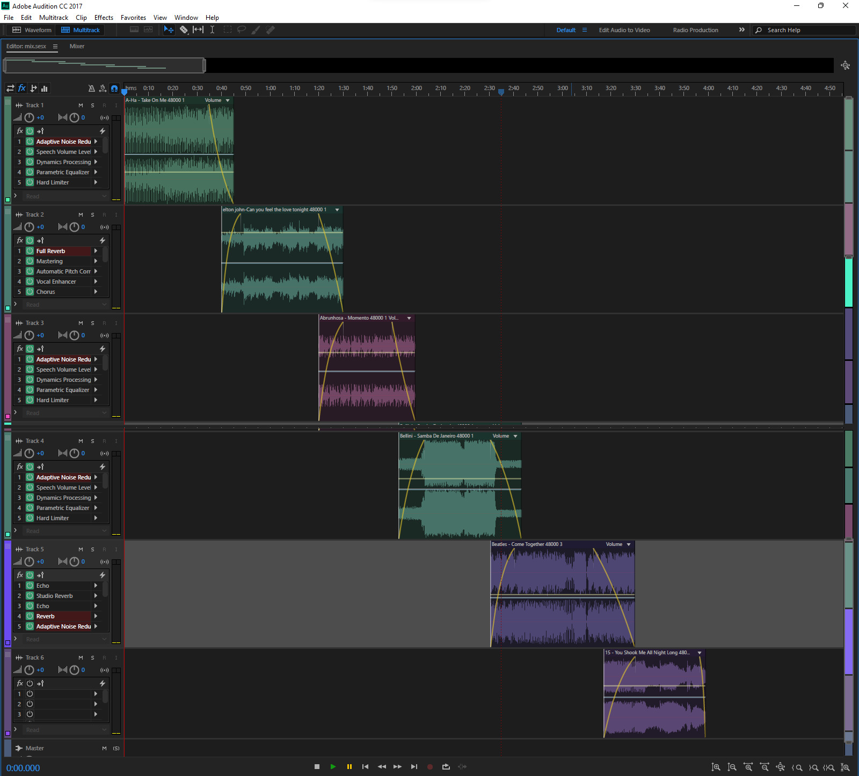859x776 pixels.
Task: Click the Record button
Action: [x=429, y=767]
